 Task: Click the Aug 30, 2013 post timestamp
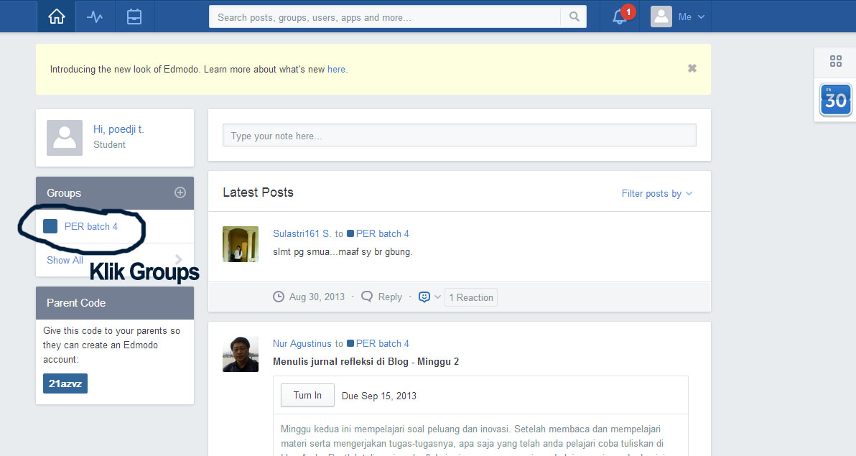click(x=317, y=297)
